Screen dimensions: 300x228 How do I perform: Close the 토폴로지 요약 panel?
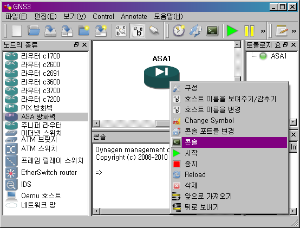[x=294, y=45]
